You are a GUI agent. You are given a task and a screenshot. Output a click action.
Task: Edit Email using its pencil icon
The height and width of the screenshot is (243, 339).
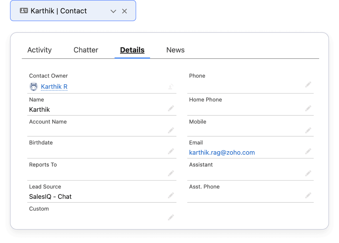(308, 151)
